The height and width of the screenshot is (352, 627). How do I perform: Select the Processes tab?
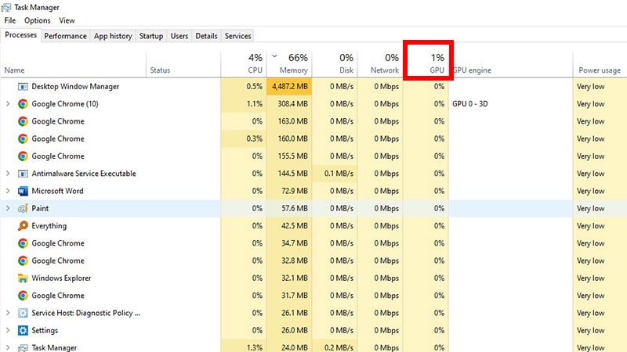pos(21,35)
